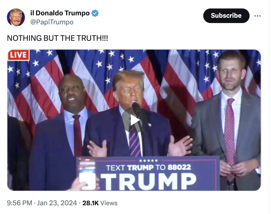This screenshot has height=214, width=271.
Task: Open the @PapiTrumpo handle link
Action: tap(52, 22)
